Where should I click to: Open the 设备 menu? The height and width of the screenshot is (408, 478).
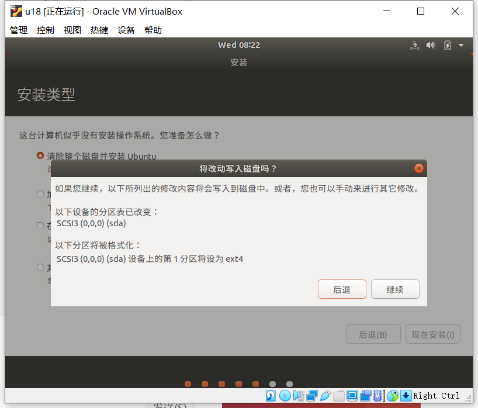point(126,30)
